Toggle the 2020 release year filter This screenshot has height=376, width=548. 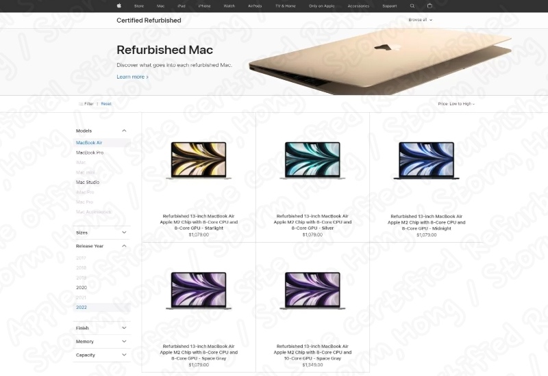point(82,287)
